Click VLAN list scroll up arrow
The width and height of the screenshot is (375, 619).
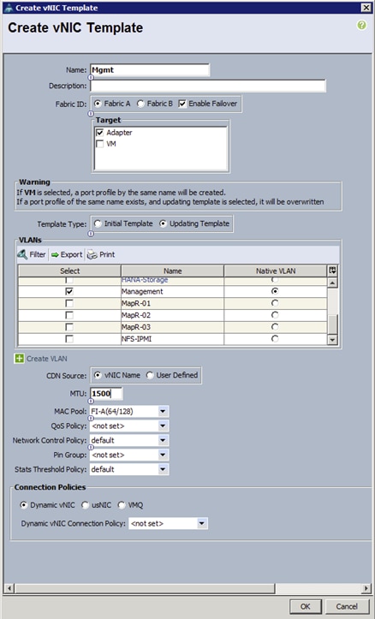tap(332, 283)
